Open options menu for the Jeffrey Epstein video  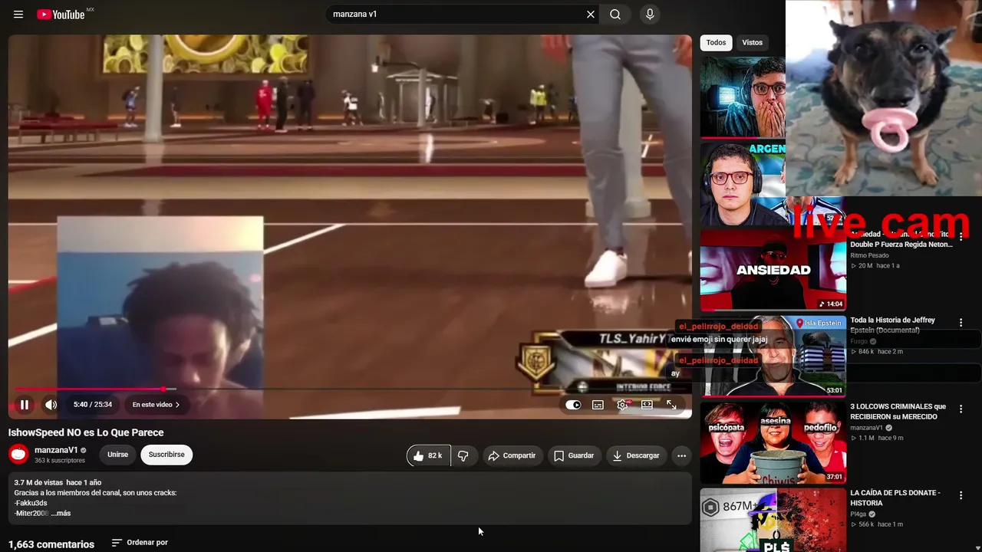(x=961, y=323)
